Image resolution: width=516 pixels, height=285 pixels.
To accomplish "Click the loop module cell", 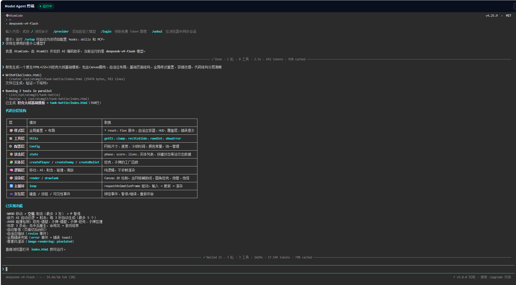I will click(x=33, y=186).
